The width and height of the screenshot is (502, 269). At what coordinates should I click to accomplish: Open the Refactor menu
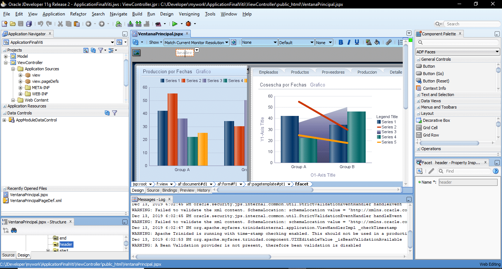(x=78, y=14)
